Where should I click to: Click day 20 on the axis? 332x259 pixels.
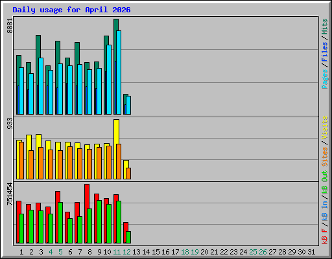204,252
